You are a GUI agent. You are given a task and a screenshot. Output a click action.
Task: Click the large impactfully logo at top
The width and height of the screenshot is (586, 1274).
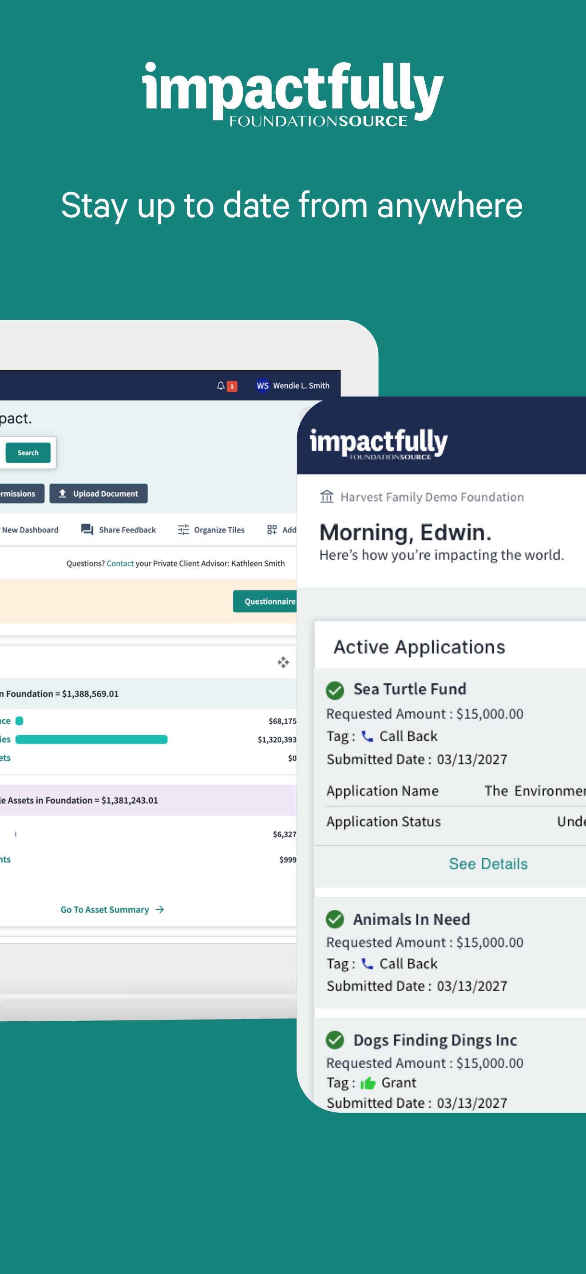point(293,94)
